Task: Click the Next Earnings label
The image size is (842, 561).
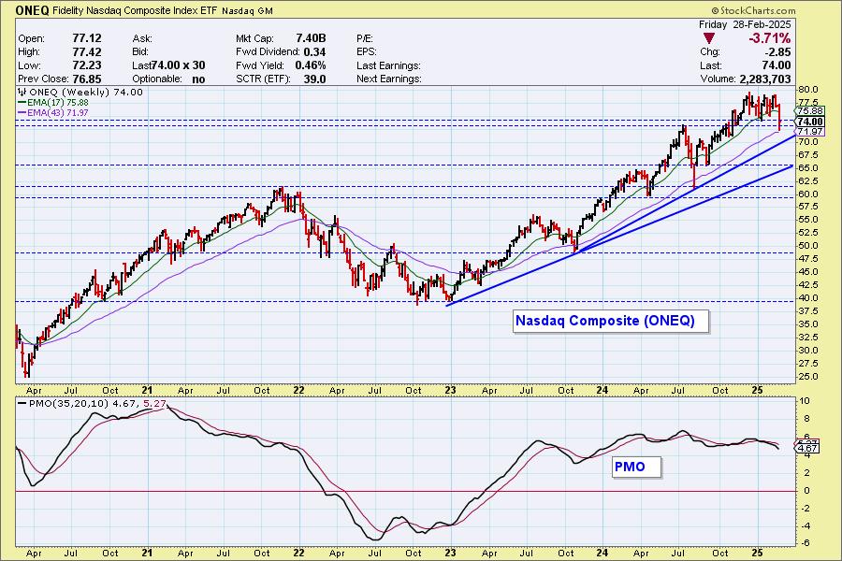Action: pyautogui.click(x=389, y=79)
